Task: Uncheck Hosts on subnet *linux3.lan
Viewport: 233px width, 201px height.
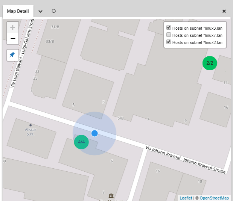Action: tap(169, 28)
